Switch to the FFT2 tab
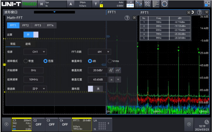Viewport: 212px width, 132px height. coord(26,26)
